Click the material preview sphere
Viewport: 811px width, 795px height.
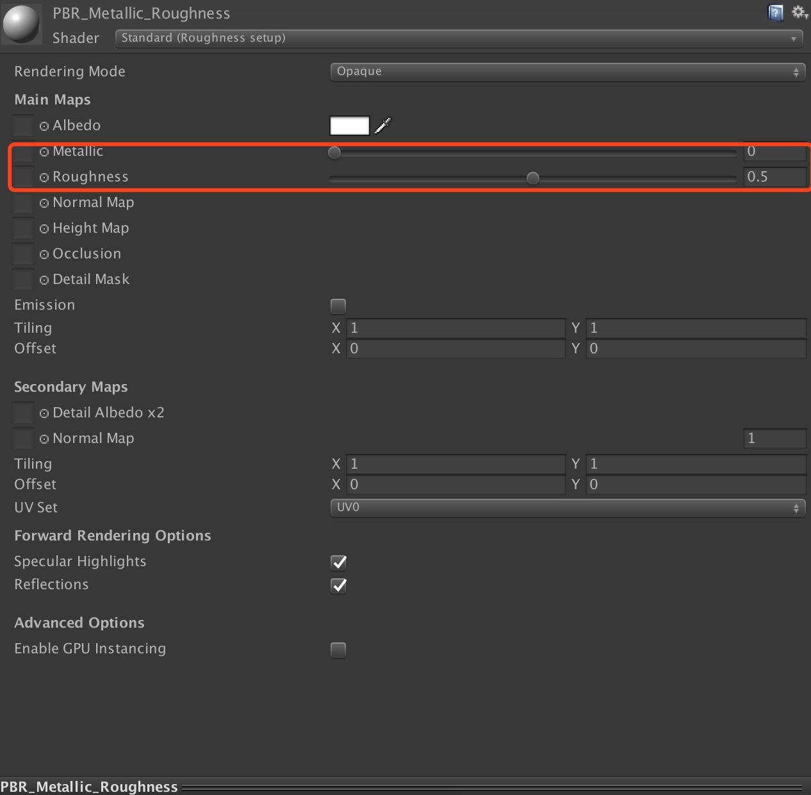21,24
